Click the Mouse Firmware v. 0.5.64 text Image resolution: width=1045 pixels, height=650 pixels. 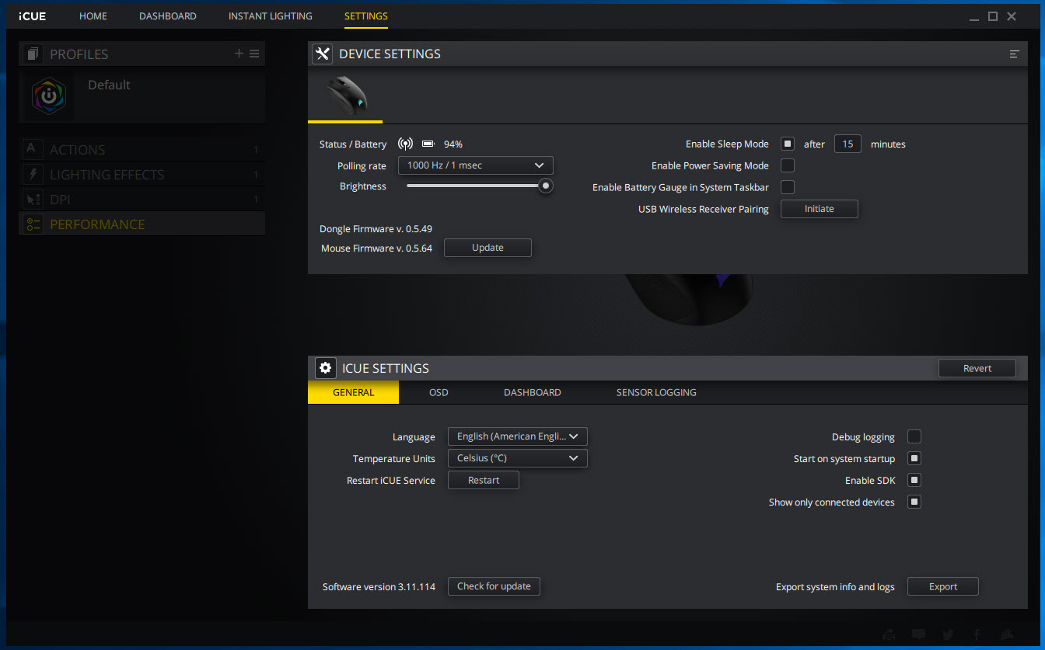[x=376, y=248]
